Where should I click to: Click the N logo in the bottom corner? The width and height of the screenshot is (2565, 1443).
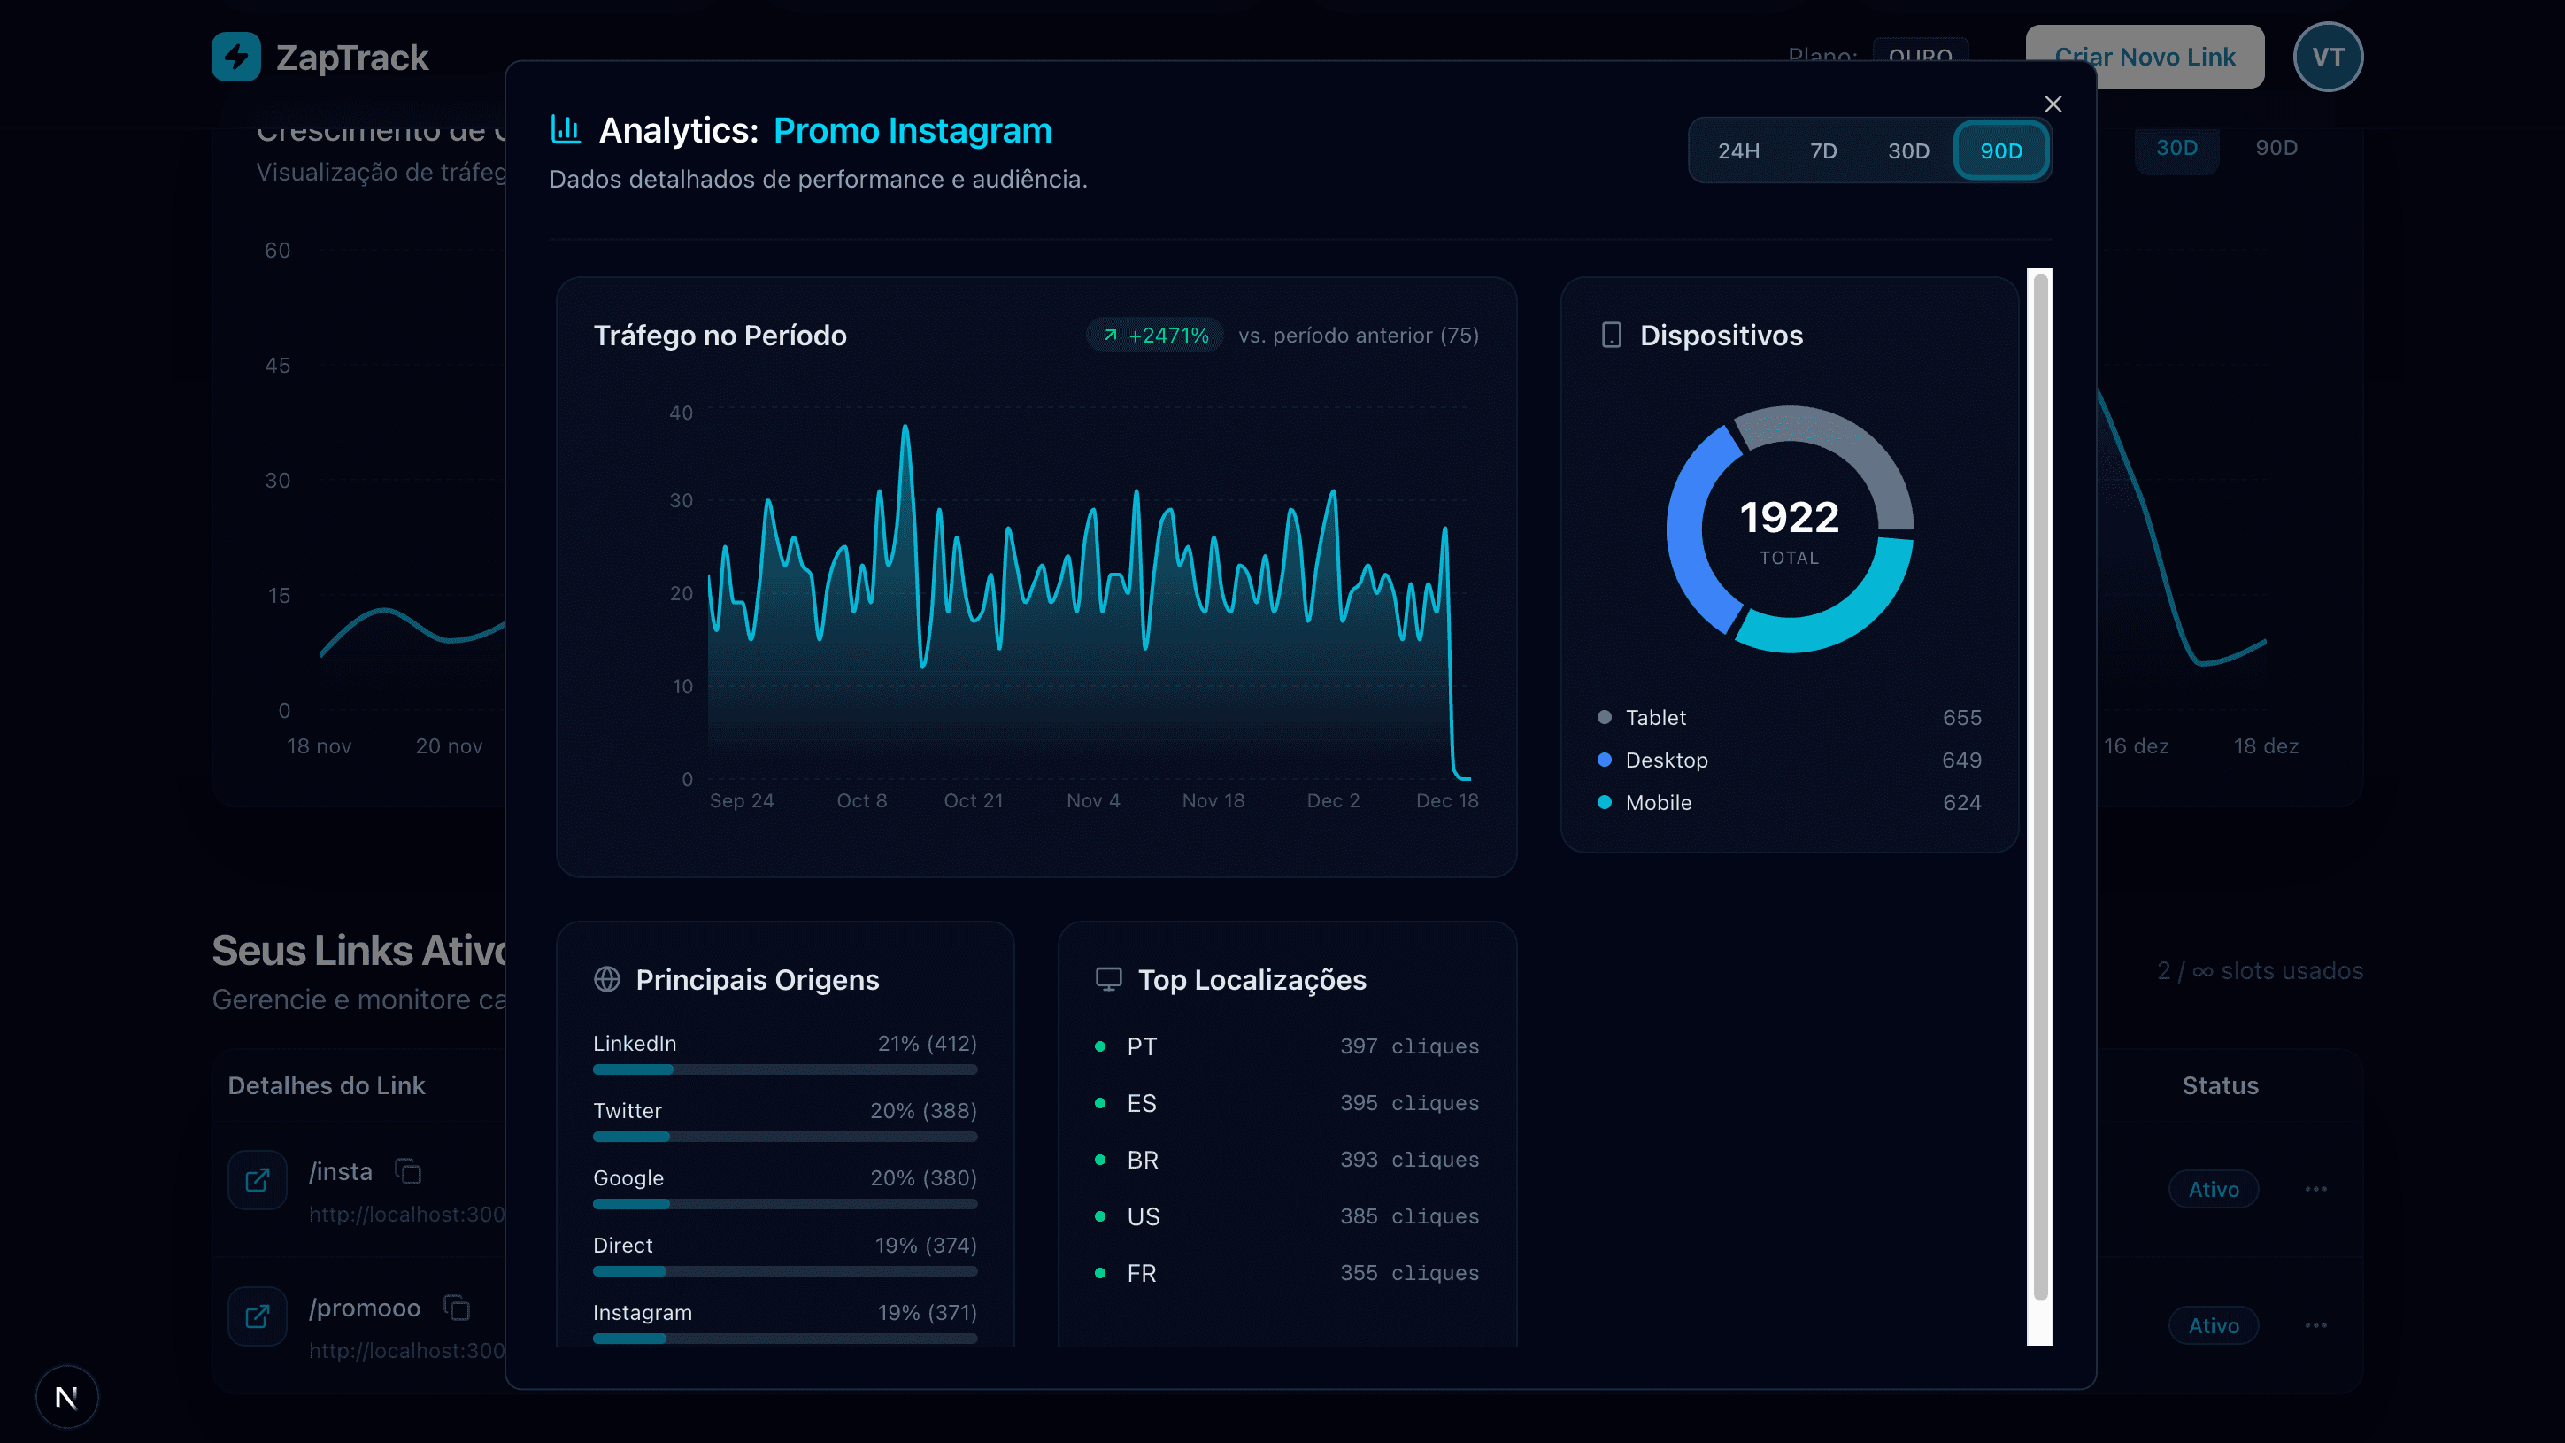click(x=66, y=1396)
